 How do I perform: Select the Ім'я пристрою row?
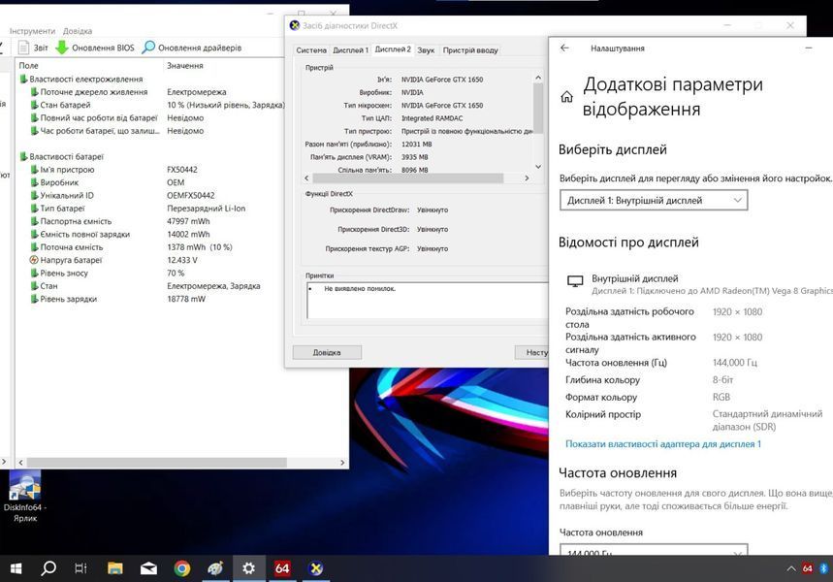tap(154, 170)
